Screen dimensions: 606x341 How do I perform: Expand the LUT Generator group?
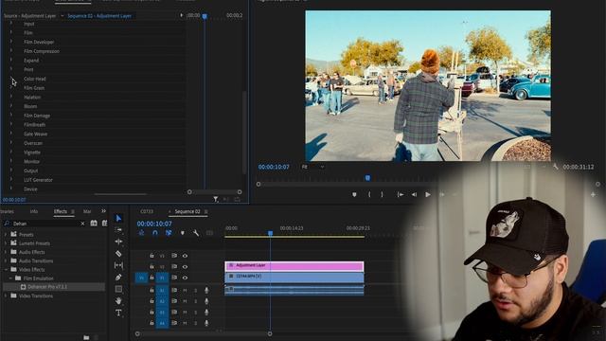pos(10,179)
